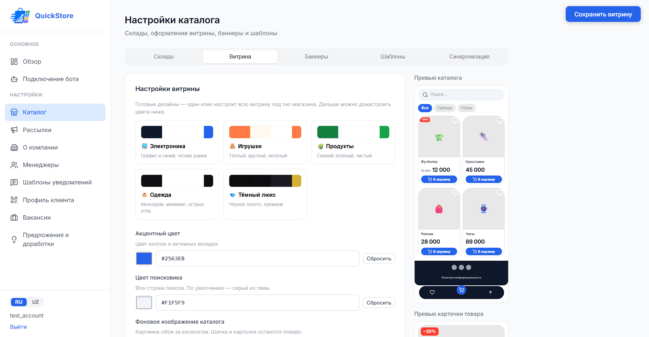Viewport: 649px width, 337px height.
Task: Click the #F1F5F9 search color field
Action: [x=258, y=303]
